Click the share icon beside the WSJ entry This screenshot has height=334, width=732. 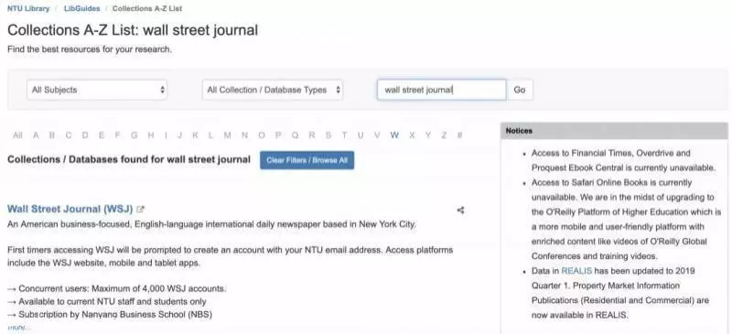460,210
